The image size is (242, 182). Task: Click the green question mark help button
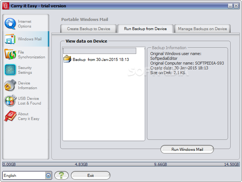(61, 175)
